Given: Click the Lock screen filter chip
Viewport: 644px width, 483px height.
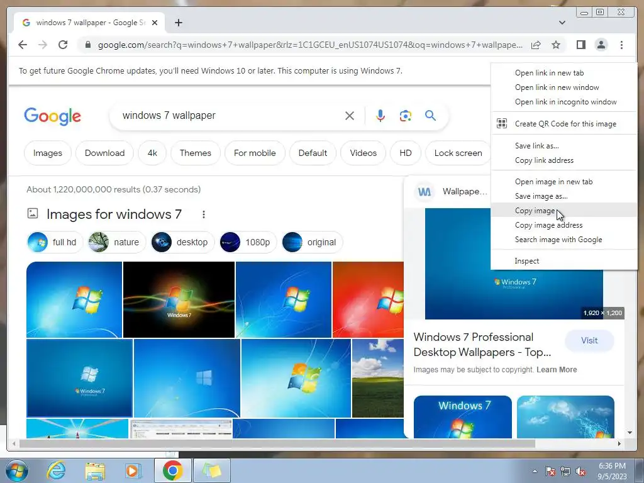Looking at the screenshot, I should point(458,153).
